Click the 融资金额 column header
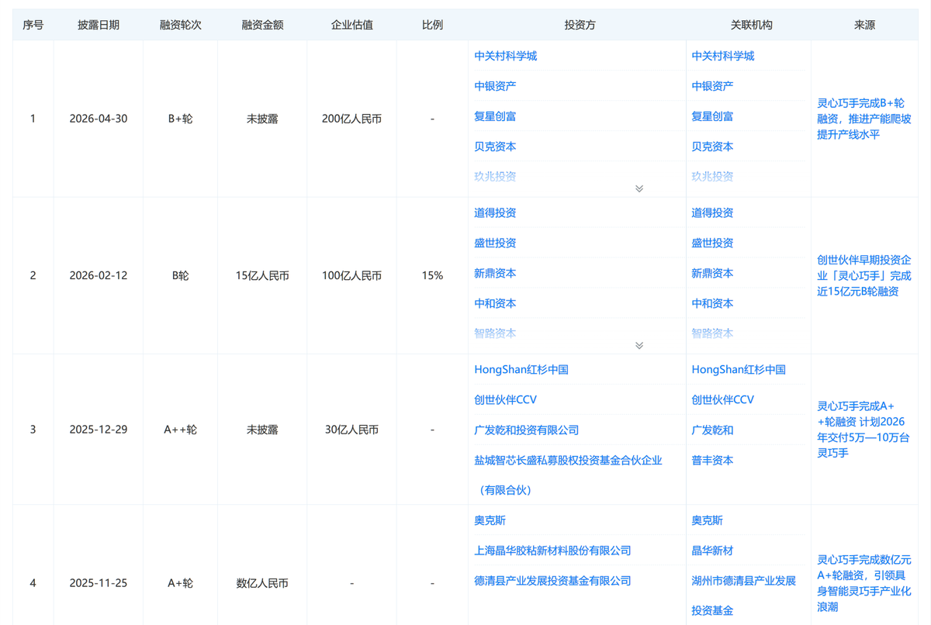Image resolution: width=931 pixels, height=625 pixels. [262, 25]
